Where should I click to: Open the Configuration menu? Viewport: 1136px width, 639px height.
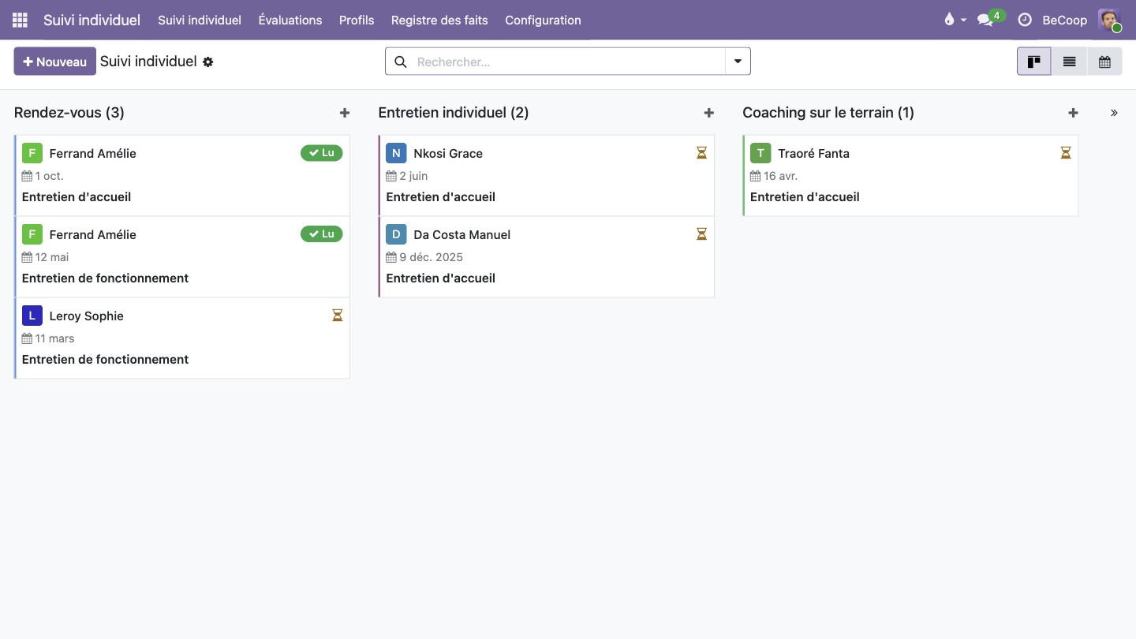click(x=543, y=20)
